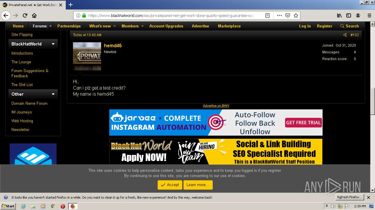Open The Shit List link
375x210 pixels.
tap(22, 85)
